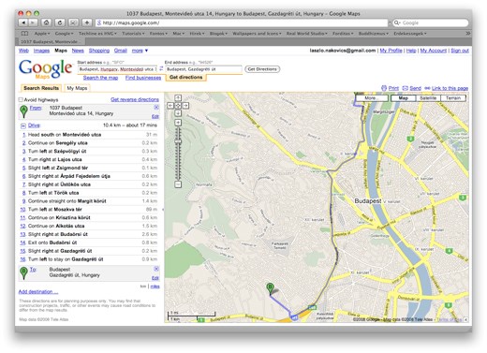Pan the map right with the arrow control

tap(185, 106)
